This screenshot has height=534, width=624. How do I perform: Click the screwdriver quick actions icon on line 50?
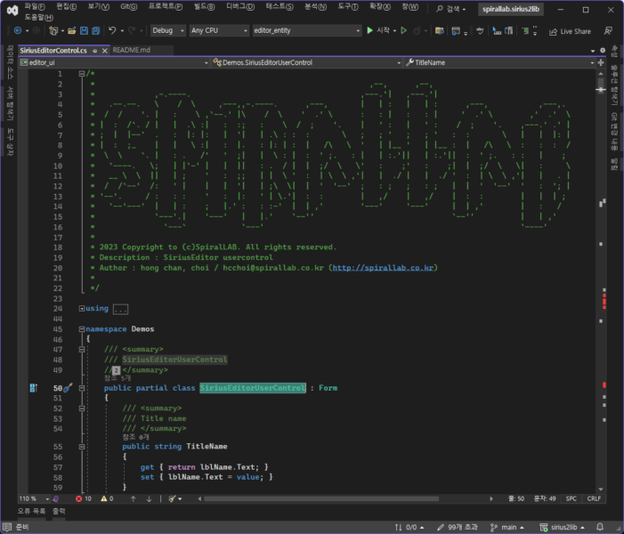(66, 388)
